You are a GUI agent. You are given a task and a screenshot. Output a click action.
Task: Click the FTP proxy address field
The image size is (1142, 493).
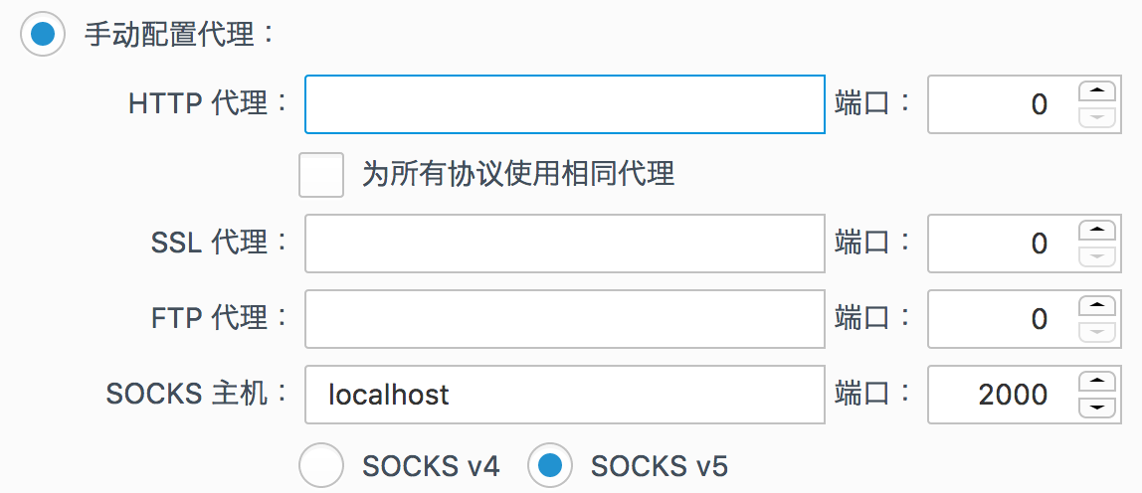pos(564,319)
